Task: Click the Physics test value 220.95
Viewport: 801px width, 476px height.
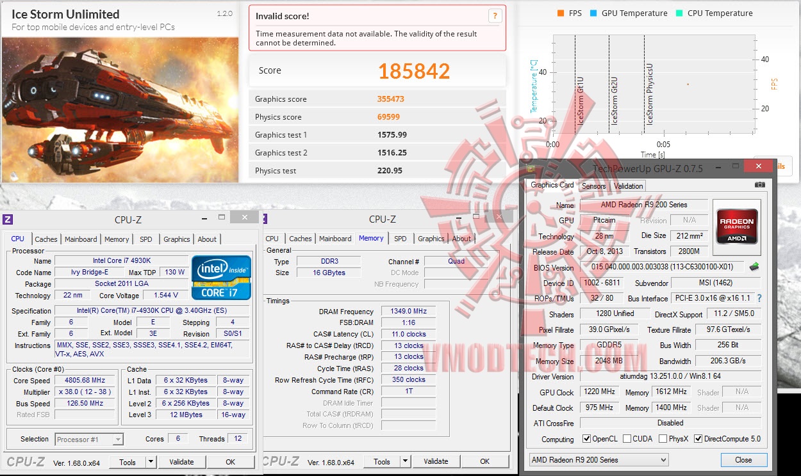Action: coord(390,171)
